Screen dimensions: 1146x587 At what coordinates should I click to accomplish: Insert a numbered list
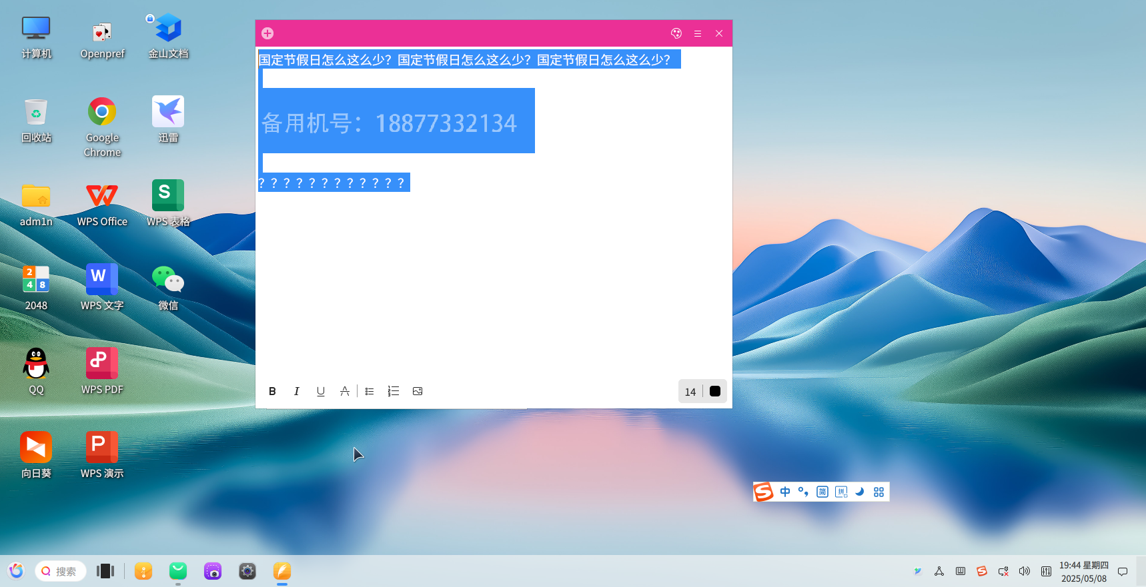pos(394,391)
